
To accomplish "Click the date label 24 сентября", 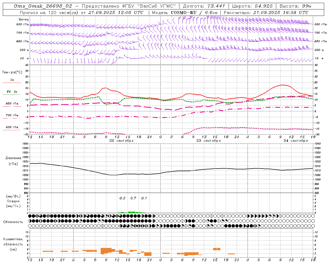I will [x=296, y=141].
